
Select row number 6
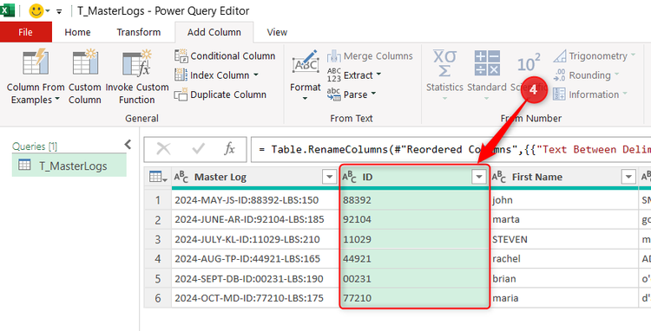click(x=158, y=298)
